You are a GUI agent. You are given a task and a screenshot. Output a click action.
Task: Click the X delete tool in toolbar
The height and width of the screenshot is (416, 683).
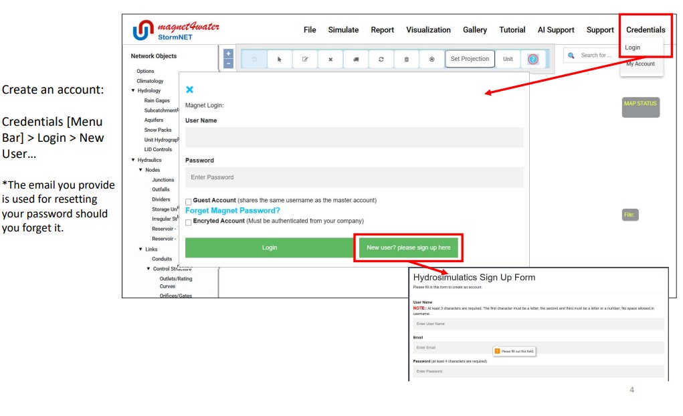(330, 60)
